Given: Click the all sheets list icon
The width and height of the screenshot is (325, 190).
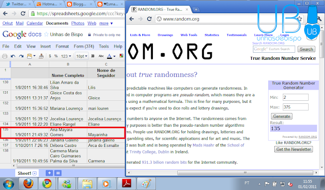Looking at the screenshot, I should pos(58,173).
